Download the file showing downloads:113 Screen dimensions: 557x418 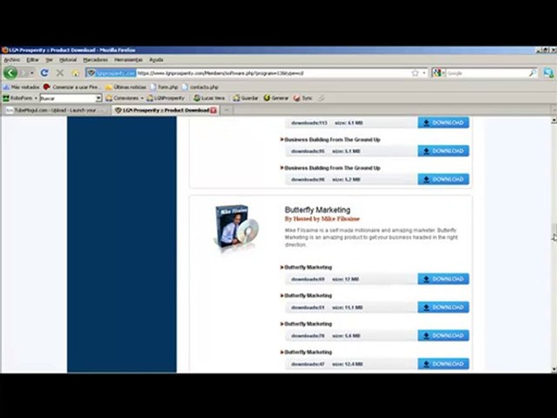(x=443, y=122)
